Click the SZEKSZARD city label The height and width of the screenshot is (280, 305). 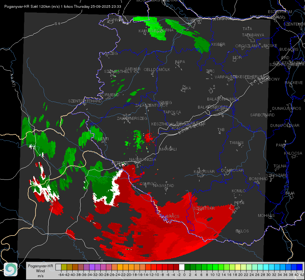[277, 175]
